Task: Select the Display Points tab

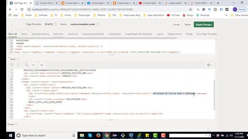Action: (175, 34)
